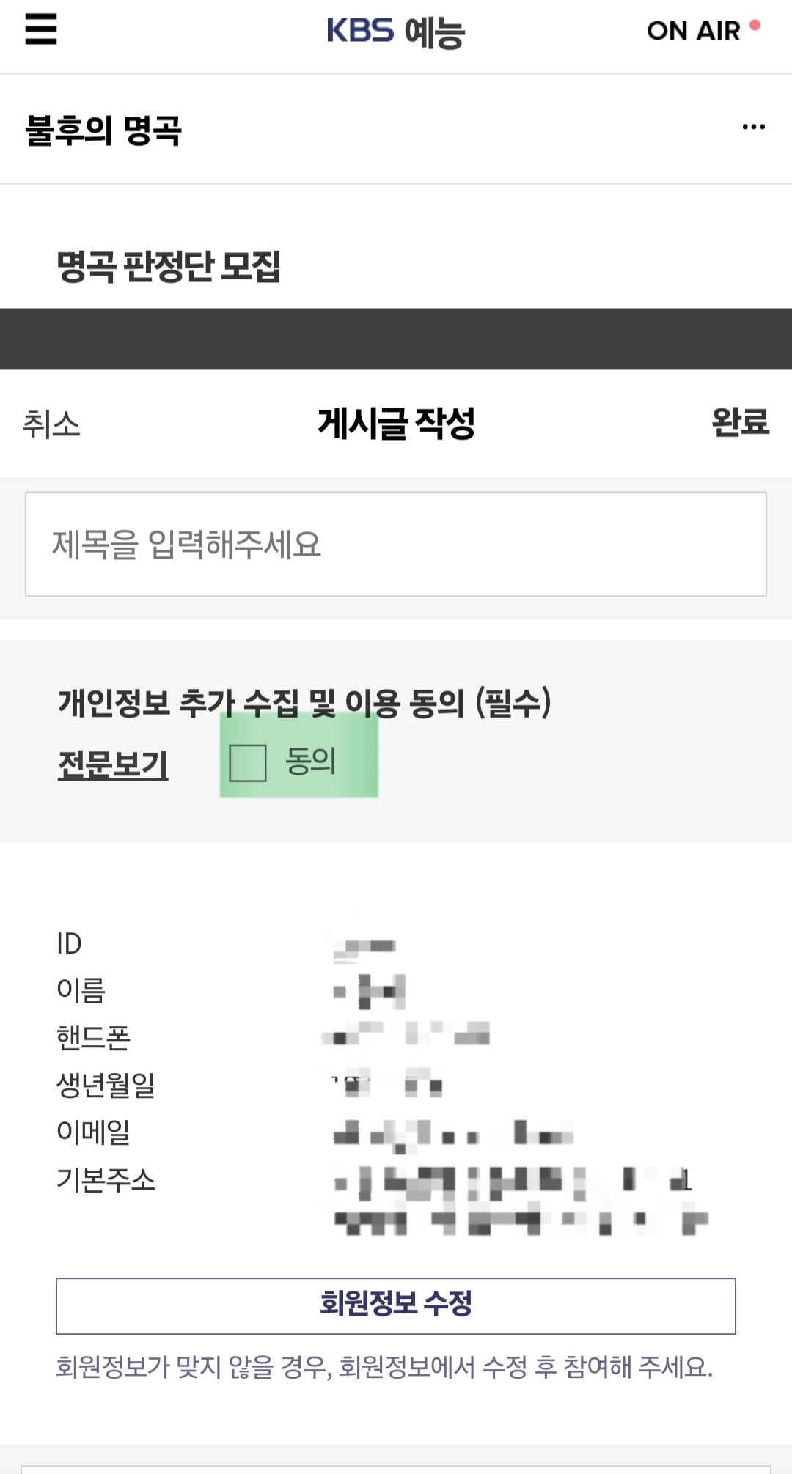Screen dimensions: 792x1474
Task: Open the hamburger navigation menu
Action: [40, 31]
